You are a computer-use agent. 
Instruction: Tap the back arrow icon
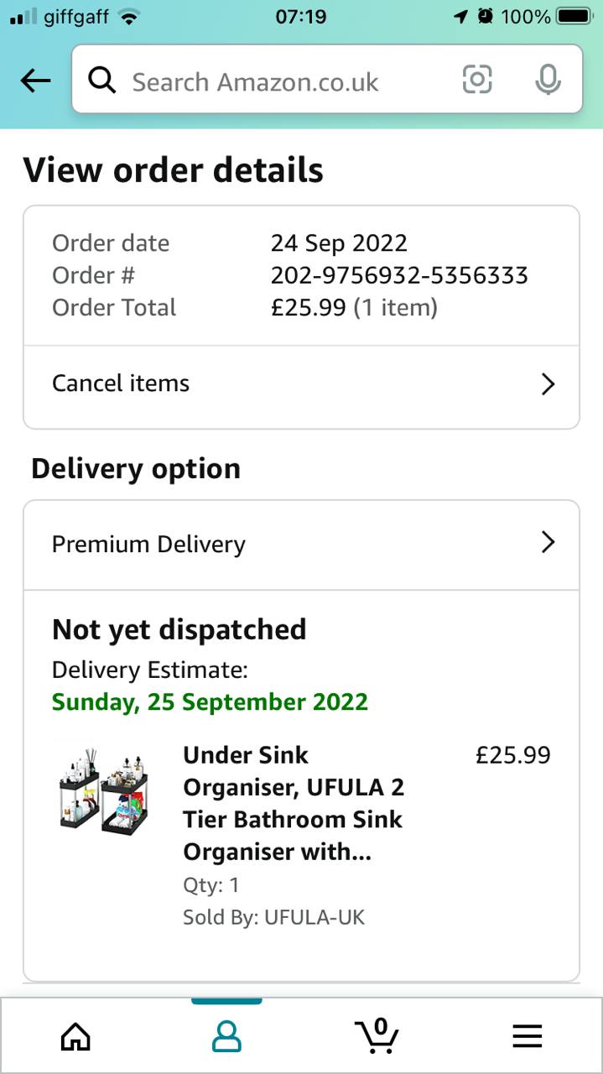[x=35, y=81]
